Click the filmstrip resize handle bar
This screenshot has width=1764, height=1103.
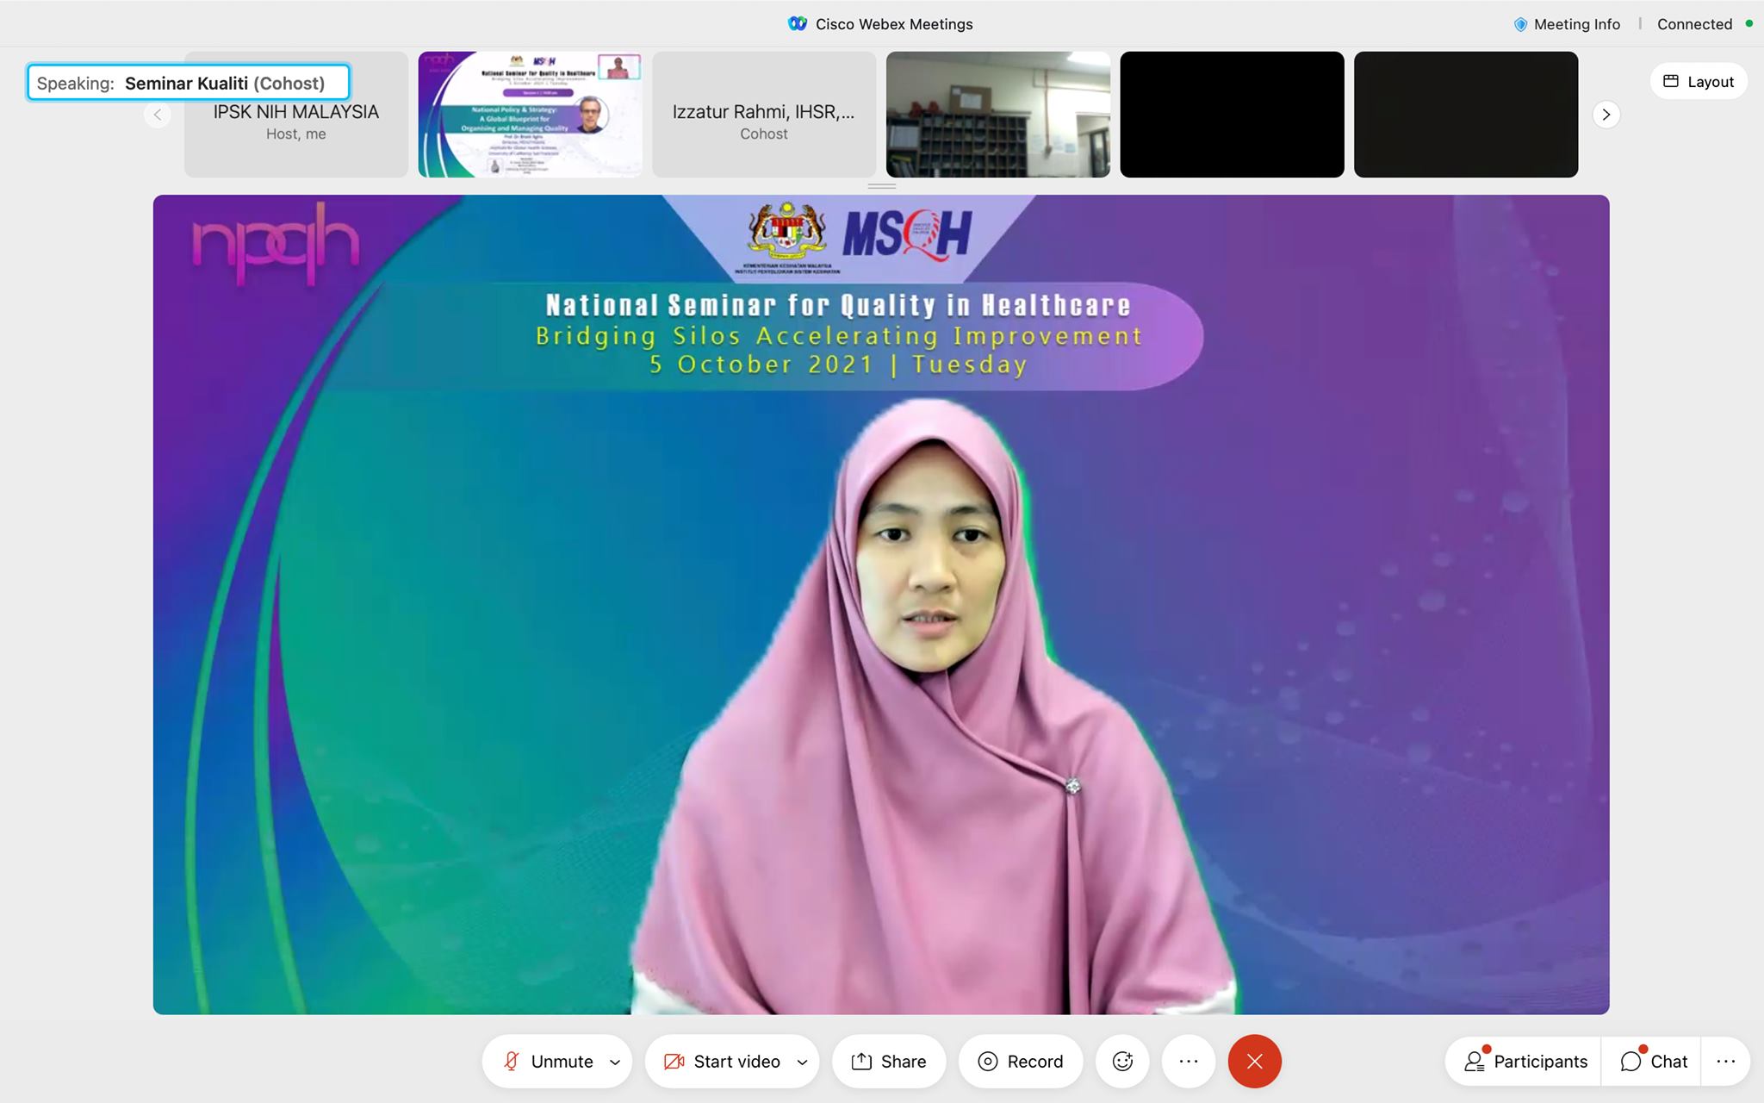pyautogui.click(x=881, y=185)
